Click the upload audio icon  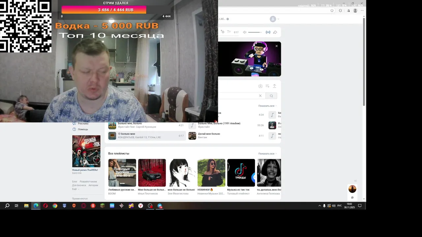pyautogui.click(x=274, y=86)
